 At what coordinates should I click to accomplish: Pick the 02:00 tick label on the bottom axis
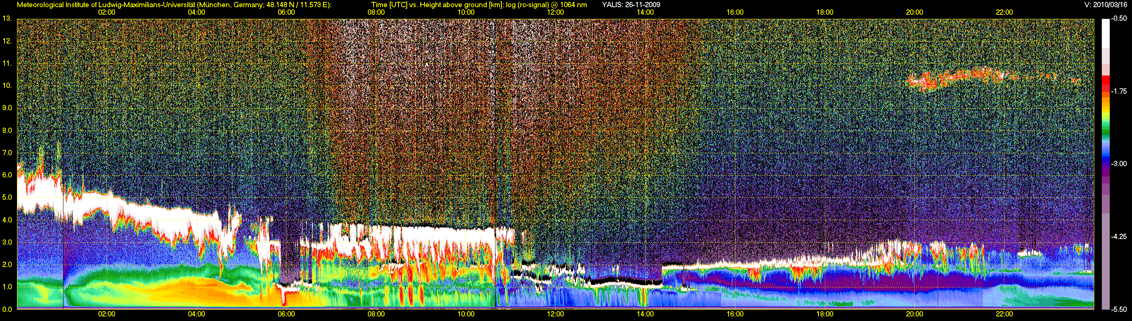click(107, 314)
